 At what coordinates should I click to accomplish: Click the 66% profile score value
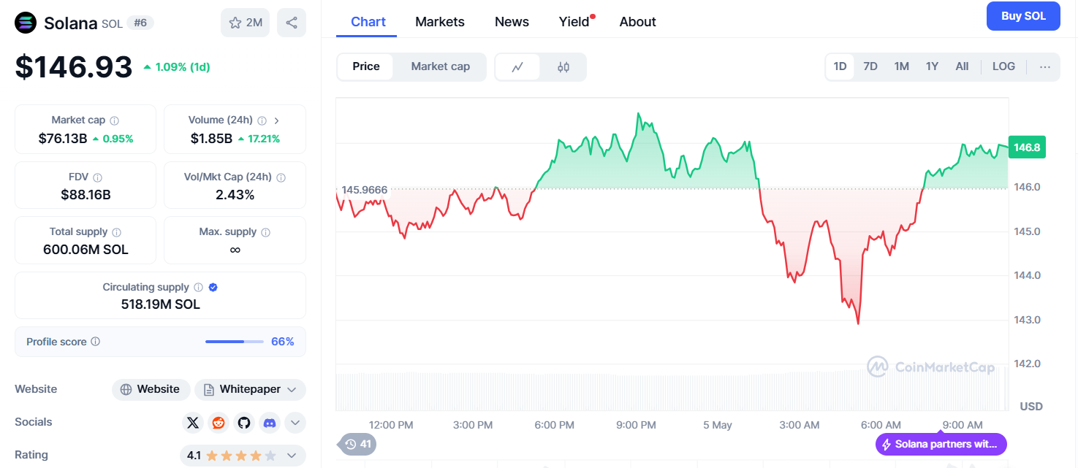tap(283, 342)
